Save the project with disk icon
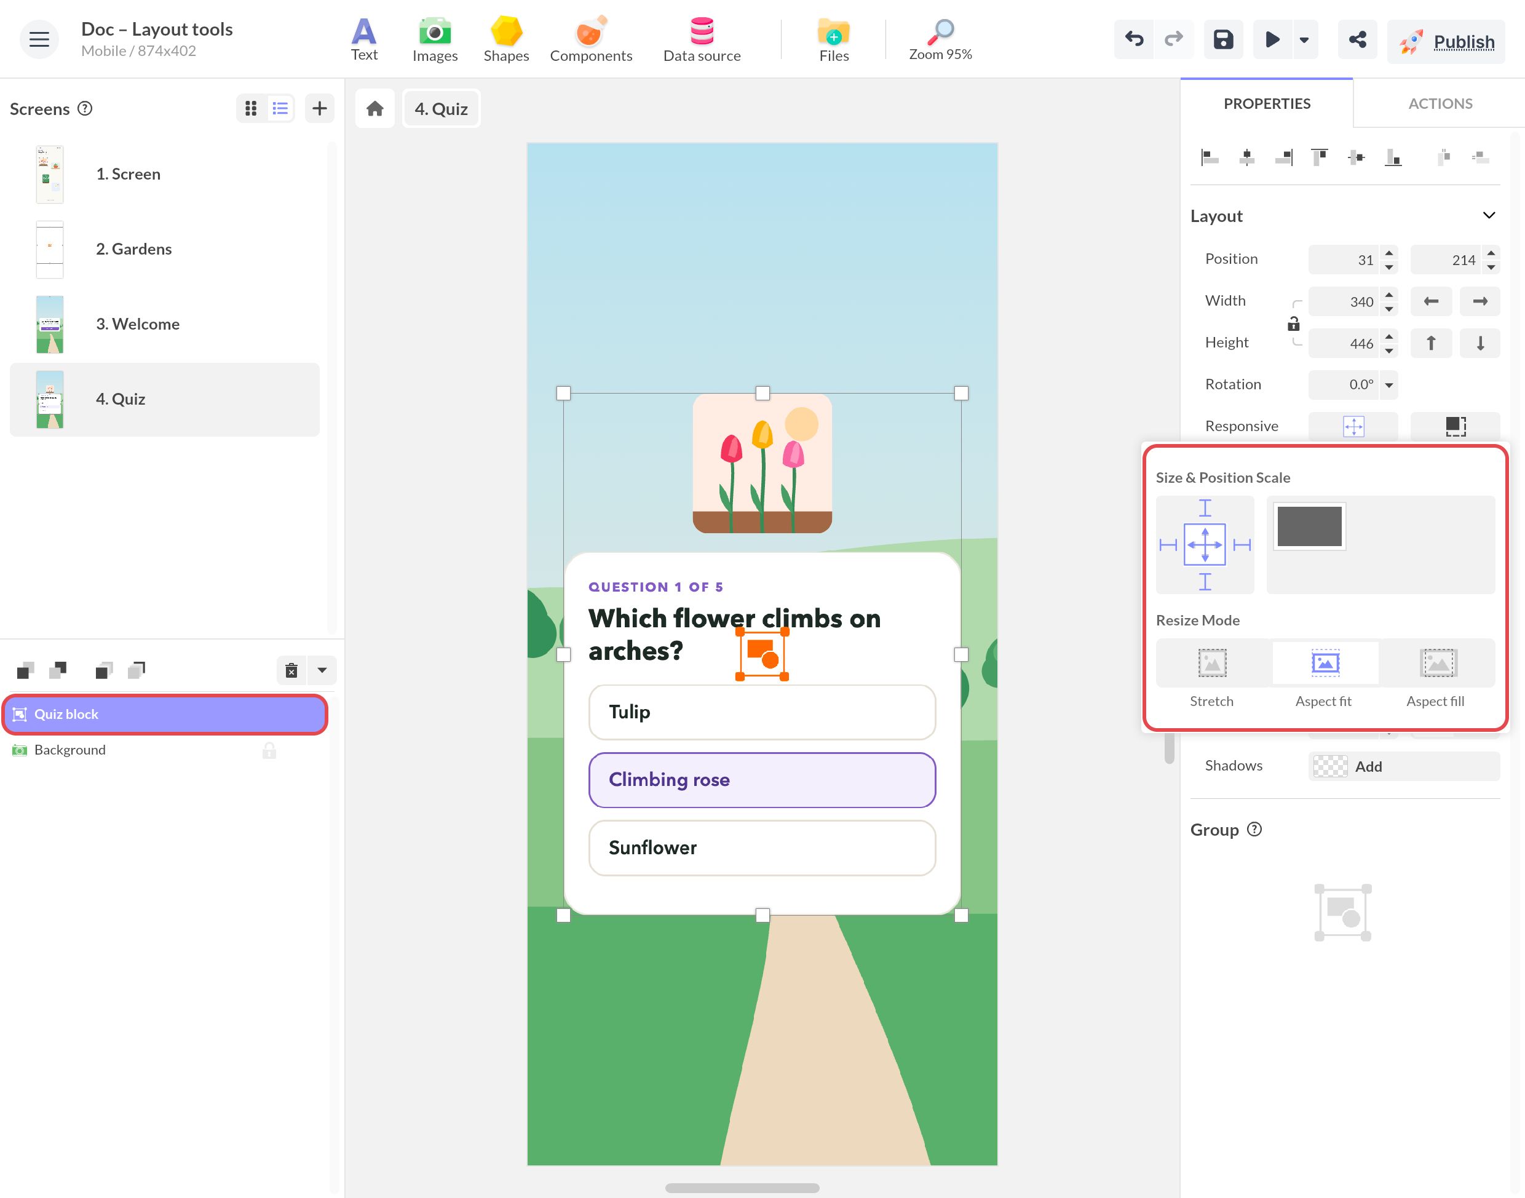1525x1198 pixels. [1224, 39]
